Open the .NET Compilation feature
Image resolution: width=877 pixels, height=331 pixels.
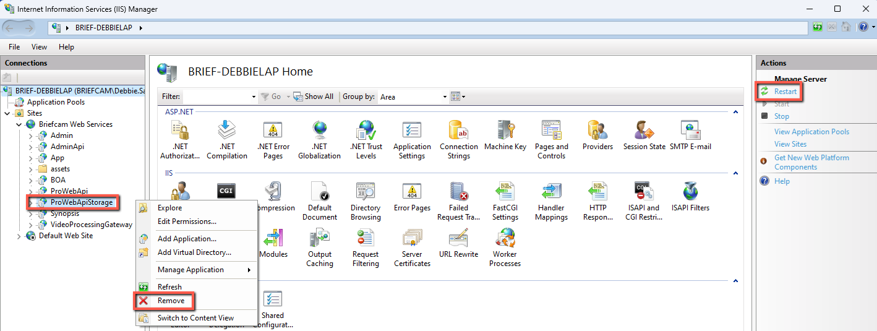pos(226,140)
